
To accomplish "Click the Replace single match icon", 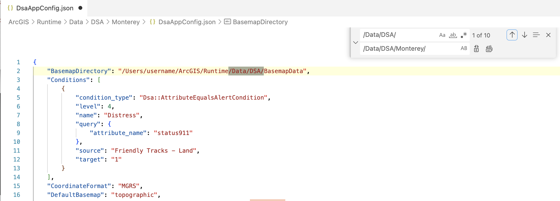I will pyautogui.click(x=477, y=49).
